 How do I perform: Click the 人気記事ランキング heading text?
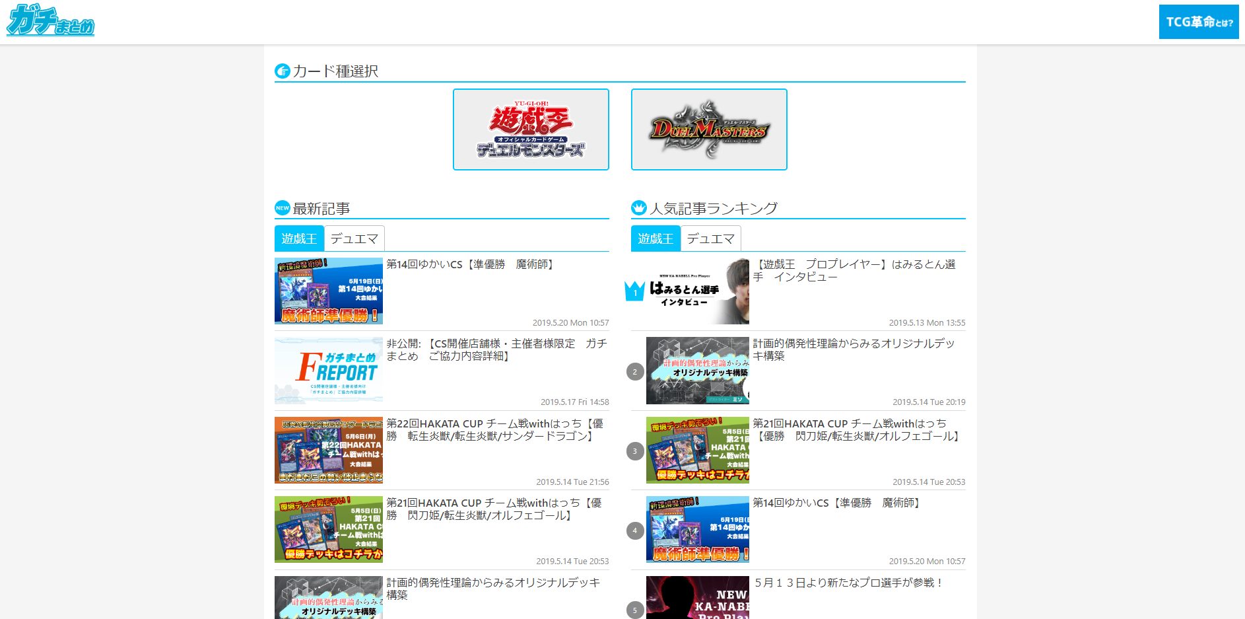click(714, 209)
